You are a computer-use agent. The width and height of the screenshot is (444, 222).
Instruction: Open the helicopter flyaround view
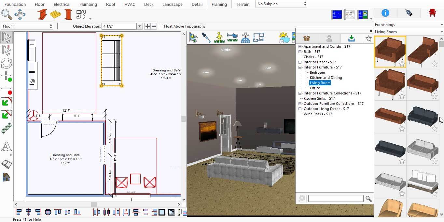tap(232, 38)
